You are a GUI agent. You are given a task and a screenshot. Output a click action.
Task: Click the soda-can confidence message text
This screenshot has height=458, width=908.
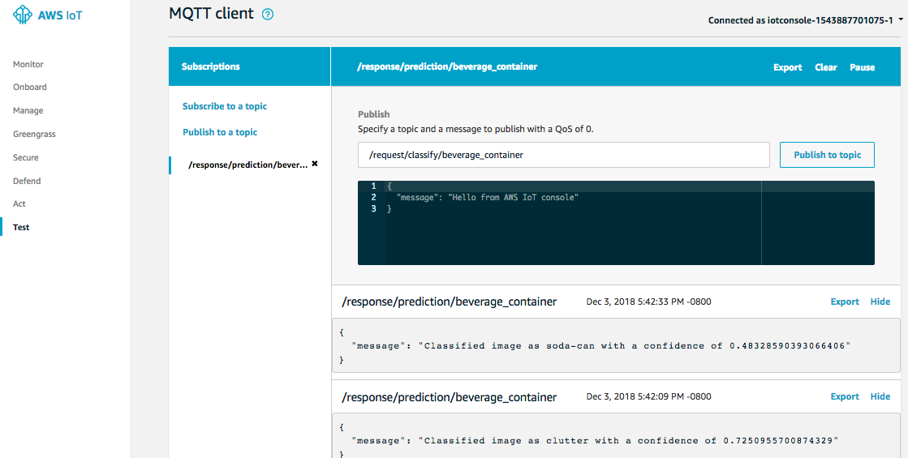click(x=601, y=346)
